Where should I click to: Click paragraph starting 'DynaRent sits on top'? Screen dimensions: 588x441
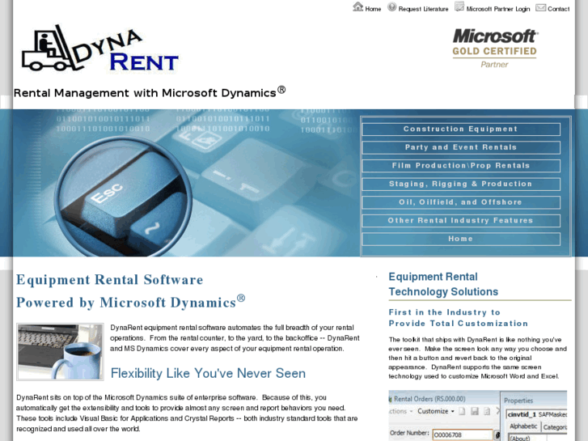(187, 413)
